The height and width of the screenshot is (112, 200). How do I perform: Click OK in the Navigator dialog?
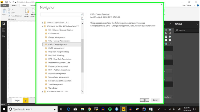pos(144,100)
